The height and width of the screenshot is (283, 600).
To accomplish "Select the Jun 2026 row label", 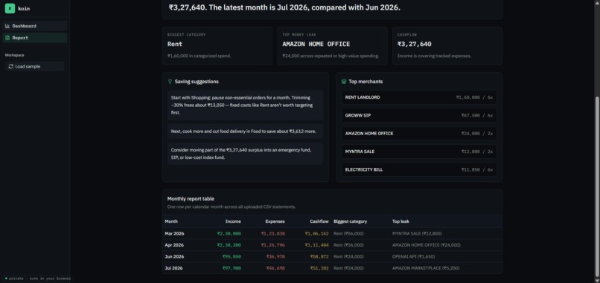I will tap(174, 257).
